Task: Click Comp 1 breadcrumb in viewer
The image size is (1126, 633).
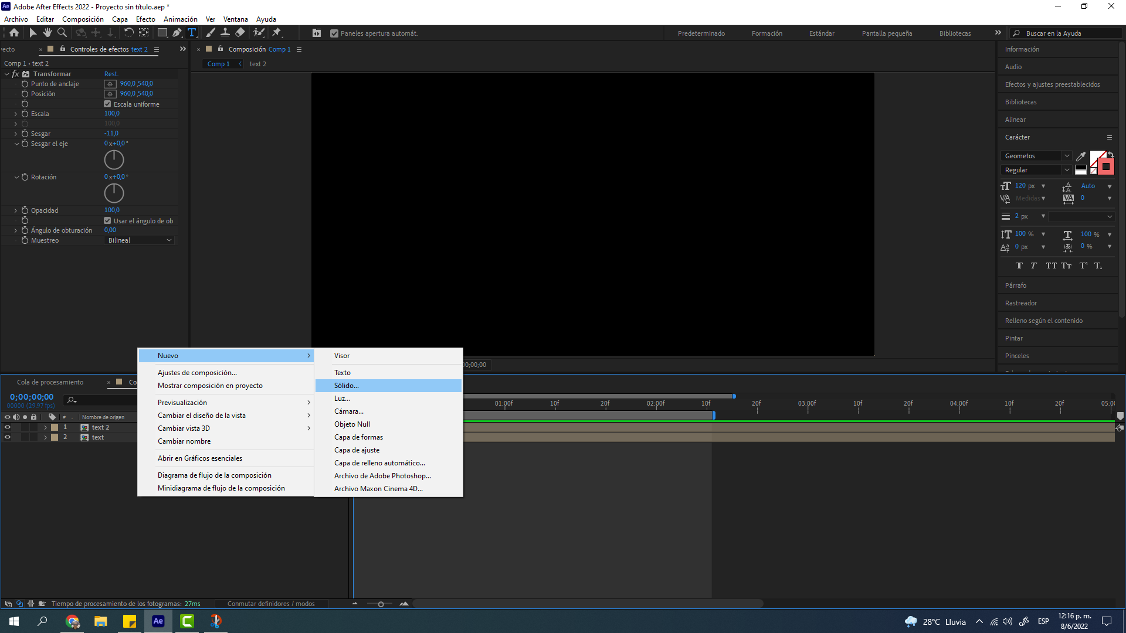Action: (x=218, y=64)
